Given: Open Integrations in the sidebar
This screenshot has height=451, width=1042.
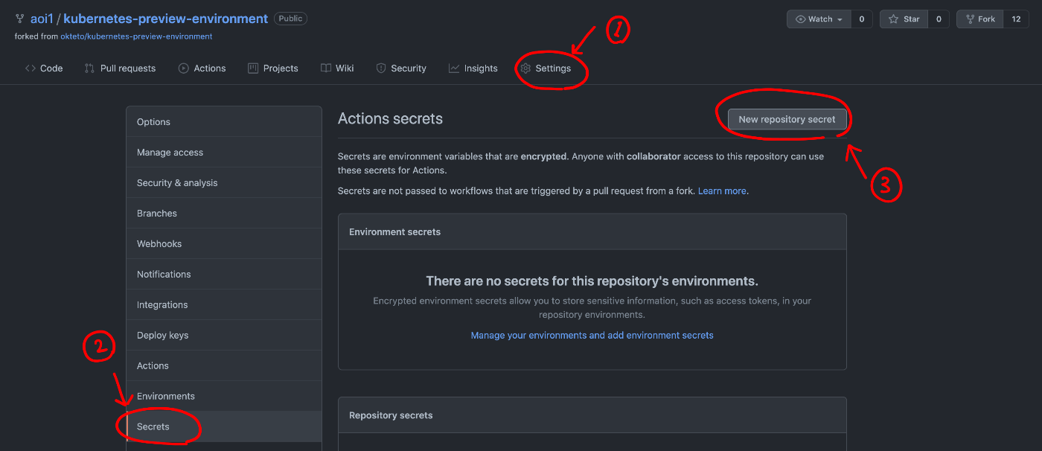Looking at the screenshot, I should point(224,305).
